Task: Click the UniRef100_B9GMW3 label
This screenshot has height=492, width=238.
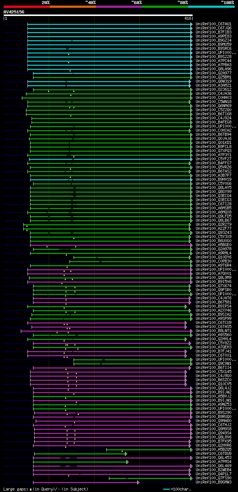Action: click(x=213, y=482)
